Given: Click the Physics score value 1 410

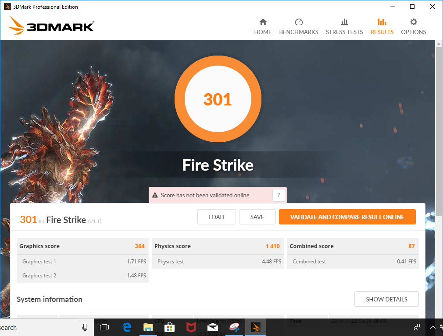Looking at the screenshot, I should (272, 246).
